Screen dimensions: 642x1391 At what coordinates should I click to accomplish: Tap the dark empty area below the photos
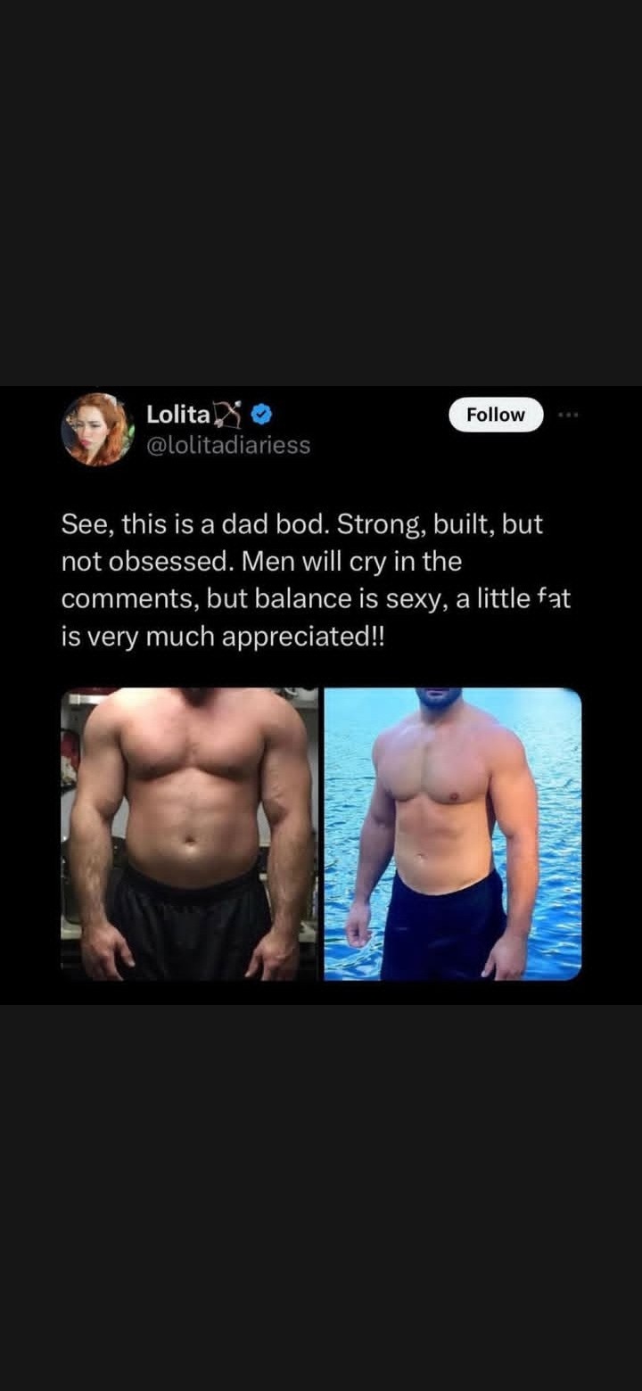point(321,1198)
